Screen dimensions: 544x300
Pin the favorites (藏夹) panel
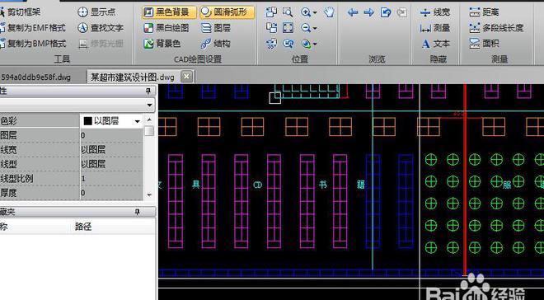click(x=138, y=212)
